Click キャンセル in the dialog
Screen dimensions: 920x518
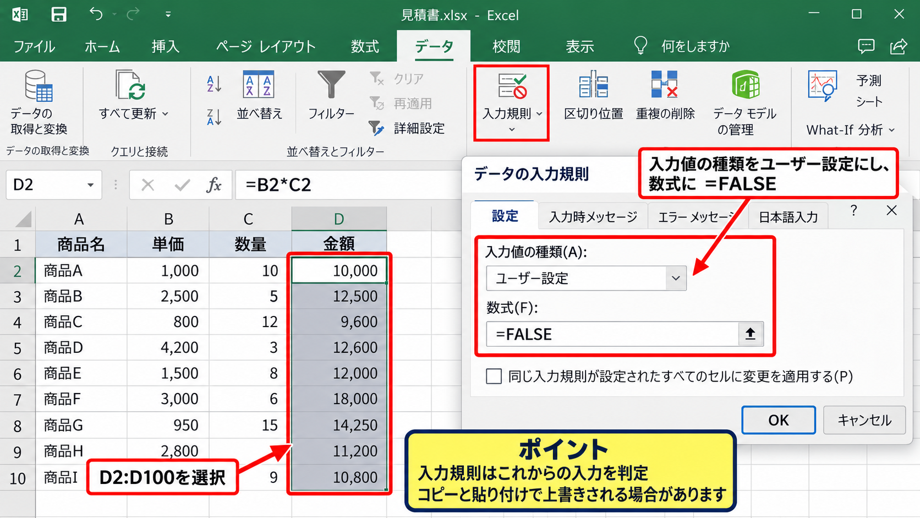864,420
